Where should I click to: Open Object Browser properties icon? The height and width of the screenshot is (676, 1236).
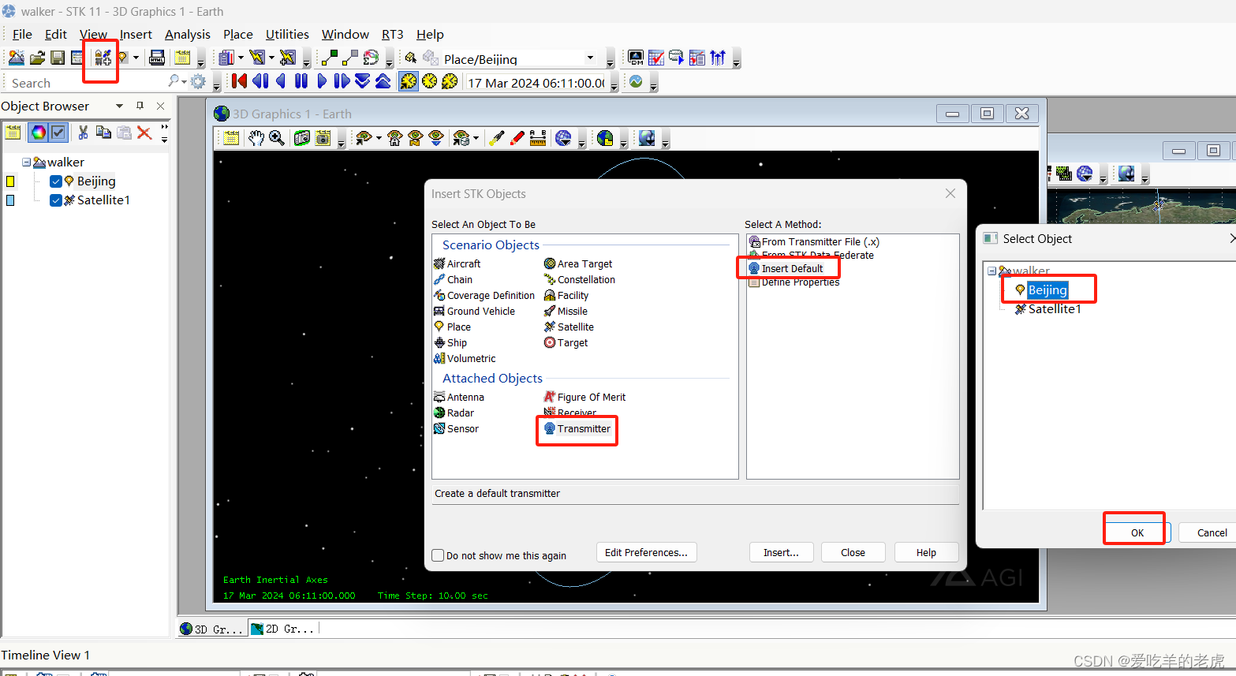(13, 133)
